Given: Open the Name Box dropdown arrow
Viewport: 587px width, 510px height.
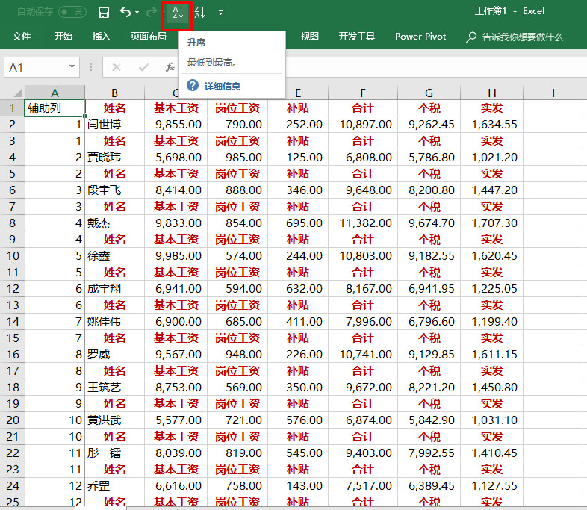Looking at the screenshot, I should point(72,67).
